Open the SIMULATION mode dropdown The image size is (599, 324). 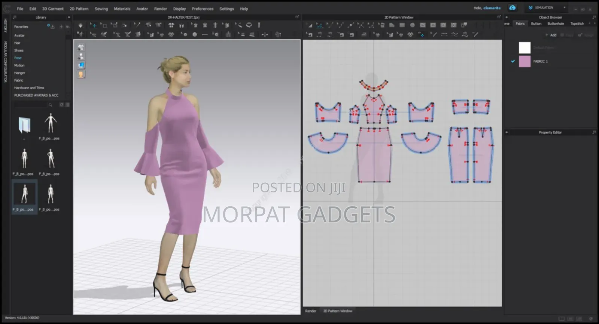pos(547,7)
